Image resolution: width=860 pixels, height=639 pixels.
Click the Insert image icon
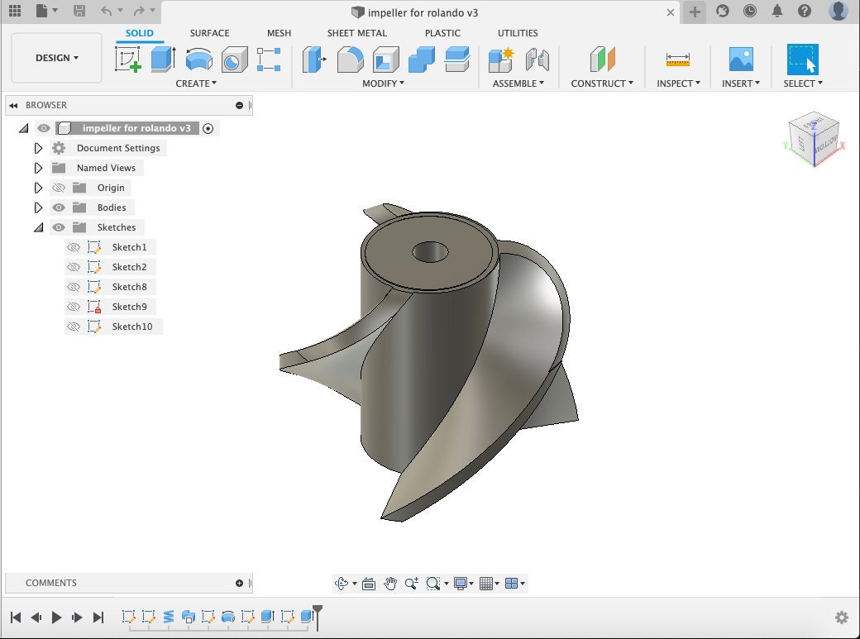741,59
